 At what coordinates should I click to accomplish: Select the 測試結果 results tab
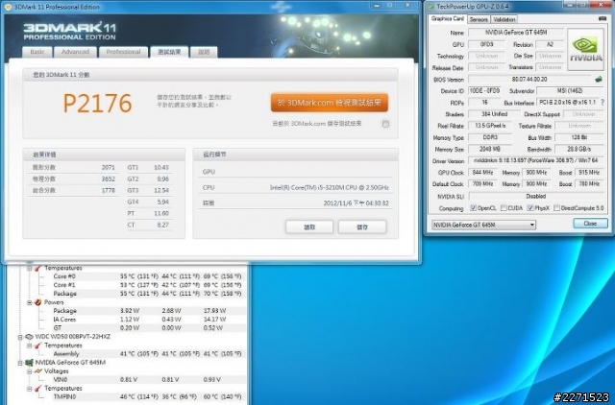click(169, 52)
